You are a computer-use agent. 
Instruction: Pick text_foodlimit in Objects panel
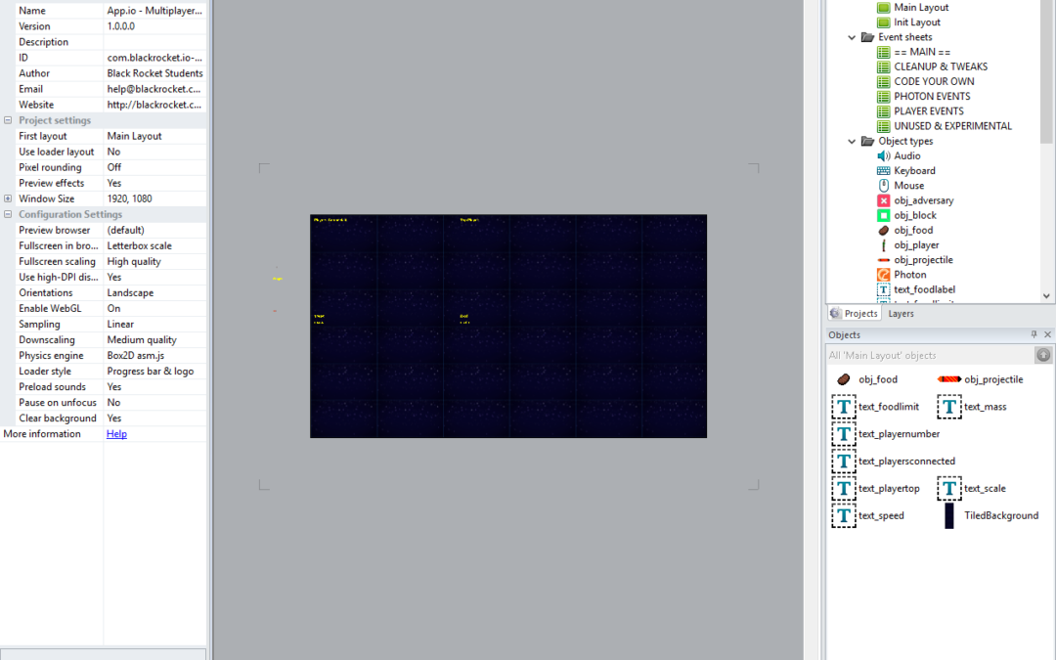[875, 407]
